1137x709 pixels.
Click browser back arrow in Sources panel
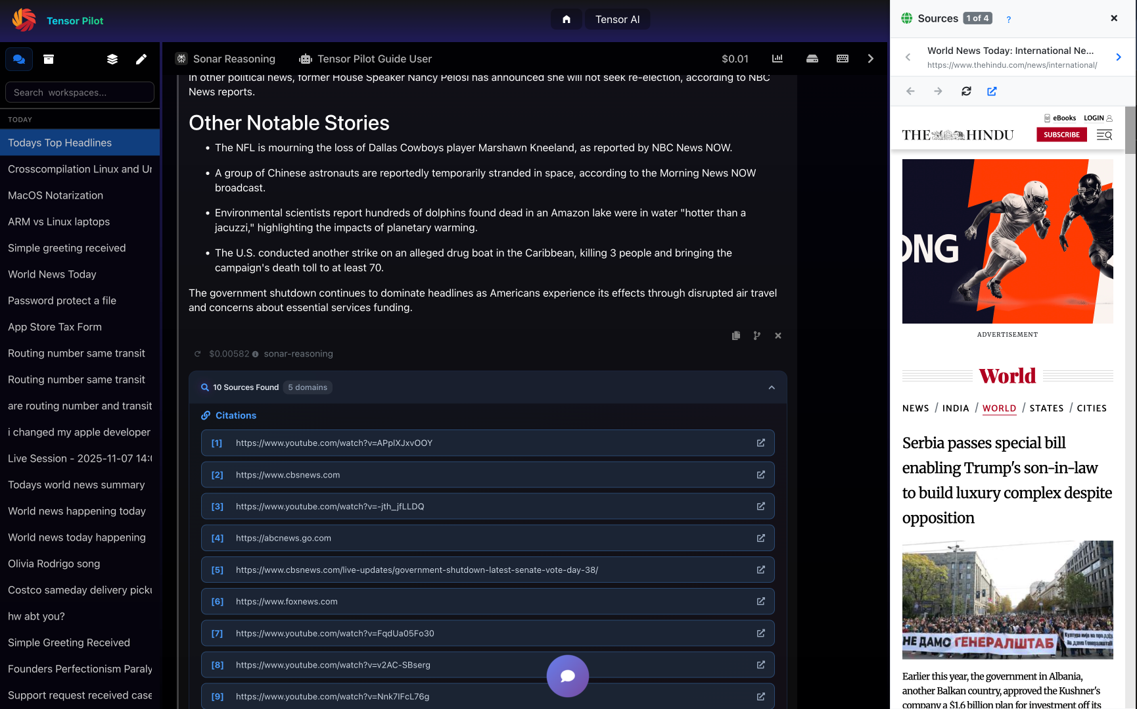(x=910, y=91)
